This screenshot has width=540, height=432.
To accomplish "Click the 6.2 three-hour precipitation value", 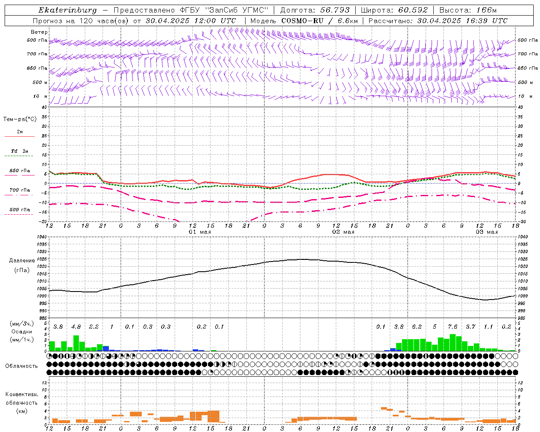I will [x=417, y=327].
